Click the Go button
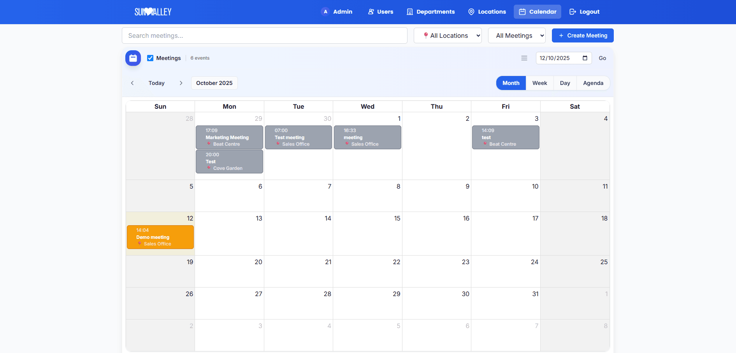 603,58
